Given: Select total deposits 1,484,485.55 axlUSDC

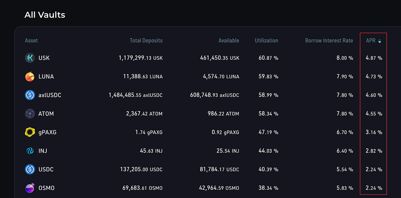Looking at the screenshot, I should pos(135,95).
